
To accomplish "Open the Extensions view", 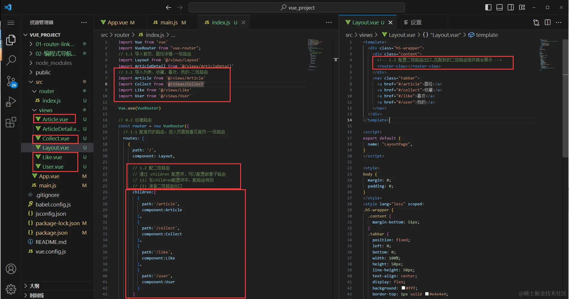I will click(x=11, y=122).
